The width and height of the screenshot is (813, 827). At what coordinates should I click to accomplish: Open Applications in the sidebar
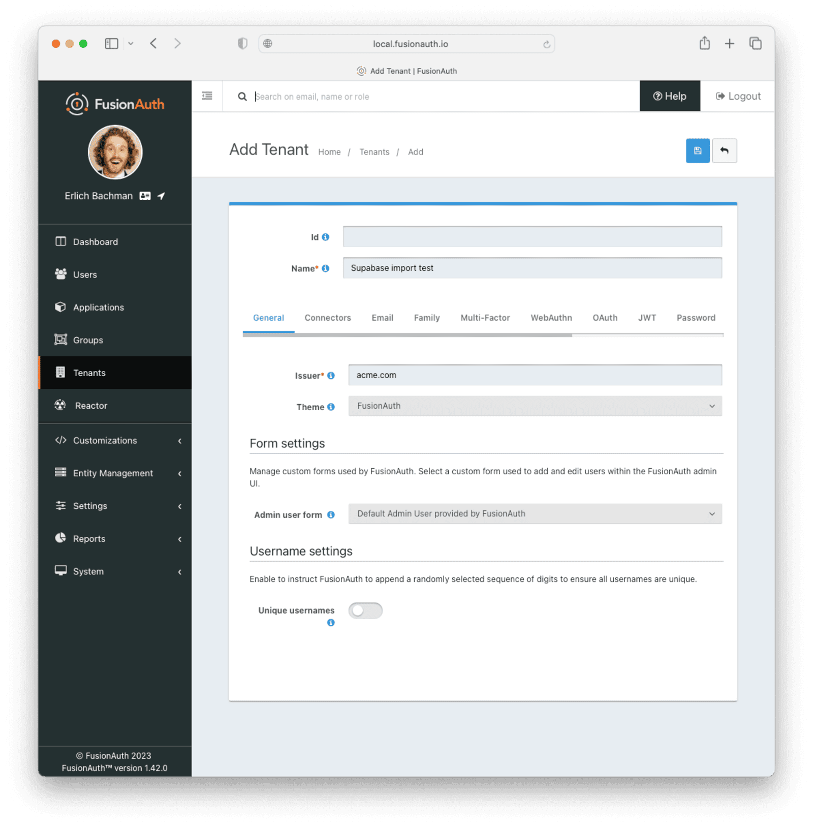tap(115, 307)
